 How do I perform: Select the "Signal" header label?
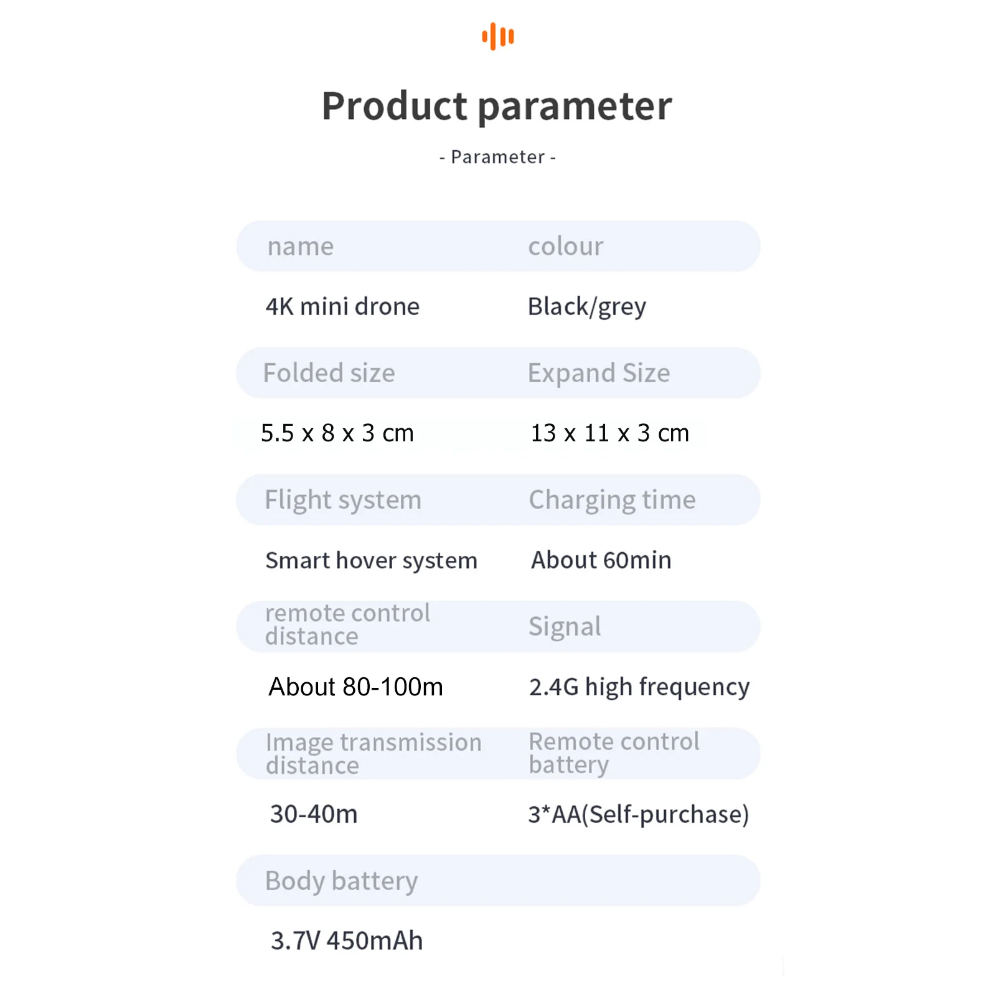point(565,626)
